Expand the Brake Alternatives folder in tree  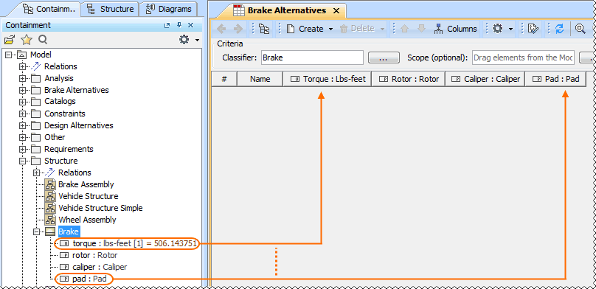pos(22,90)
